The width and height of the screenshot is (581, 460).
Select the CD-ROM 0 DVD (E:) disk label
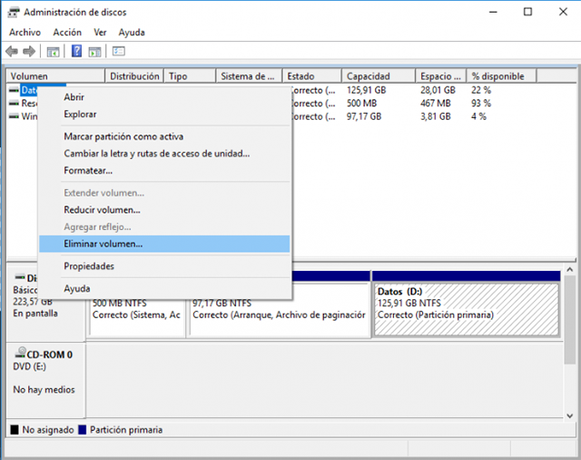tap(45, 379)
